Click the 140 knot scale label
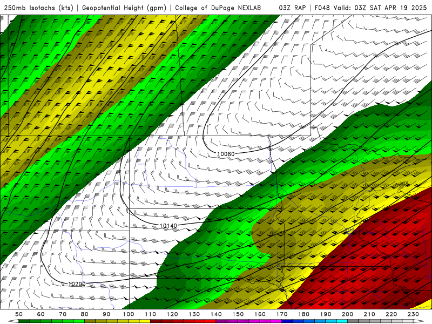This screenshot has width=432, height=324. click(216, 314)
